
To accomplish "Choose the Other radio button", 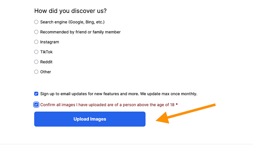I will 36,72.
